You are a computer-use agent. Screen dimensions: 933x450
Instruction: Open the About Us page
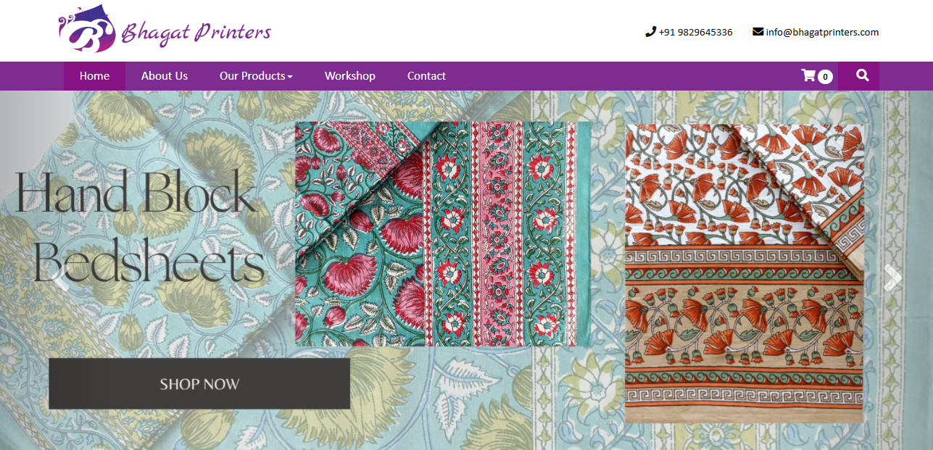(165, 76)
